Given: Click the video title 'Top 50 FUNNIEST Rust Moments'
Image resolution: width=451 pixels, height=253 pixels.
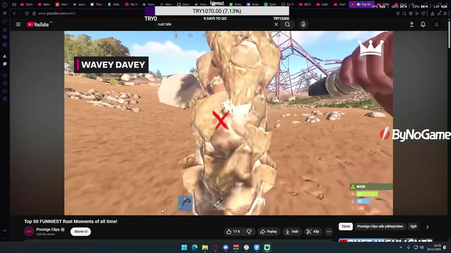Looking at the screenshot, I should [x=70, y=221].
